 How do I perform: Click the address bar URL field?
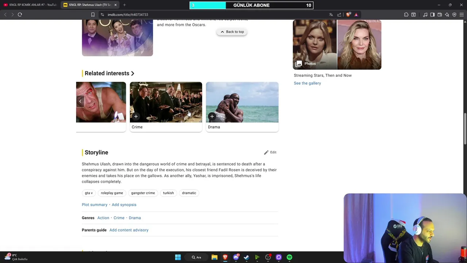215,15
